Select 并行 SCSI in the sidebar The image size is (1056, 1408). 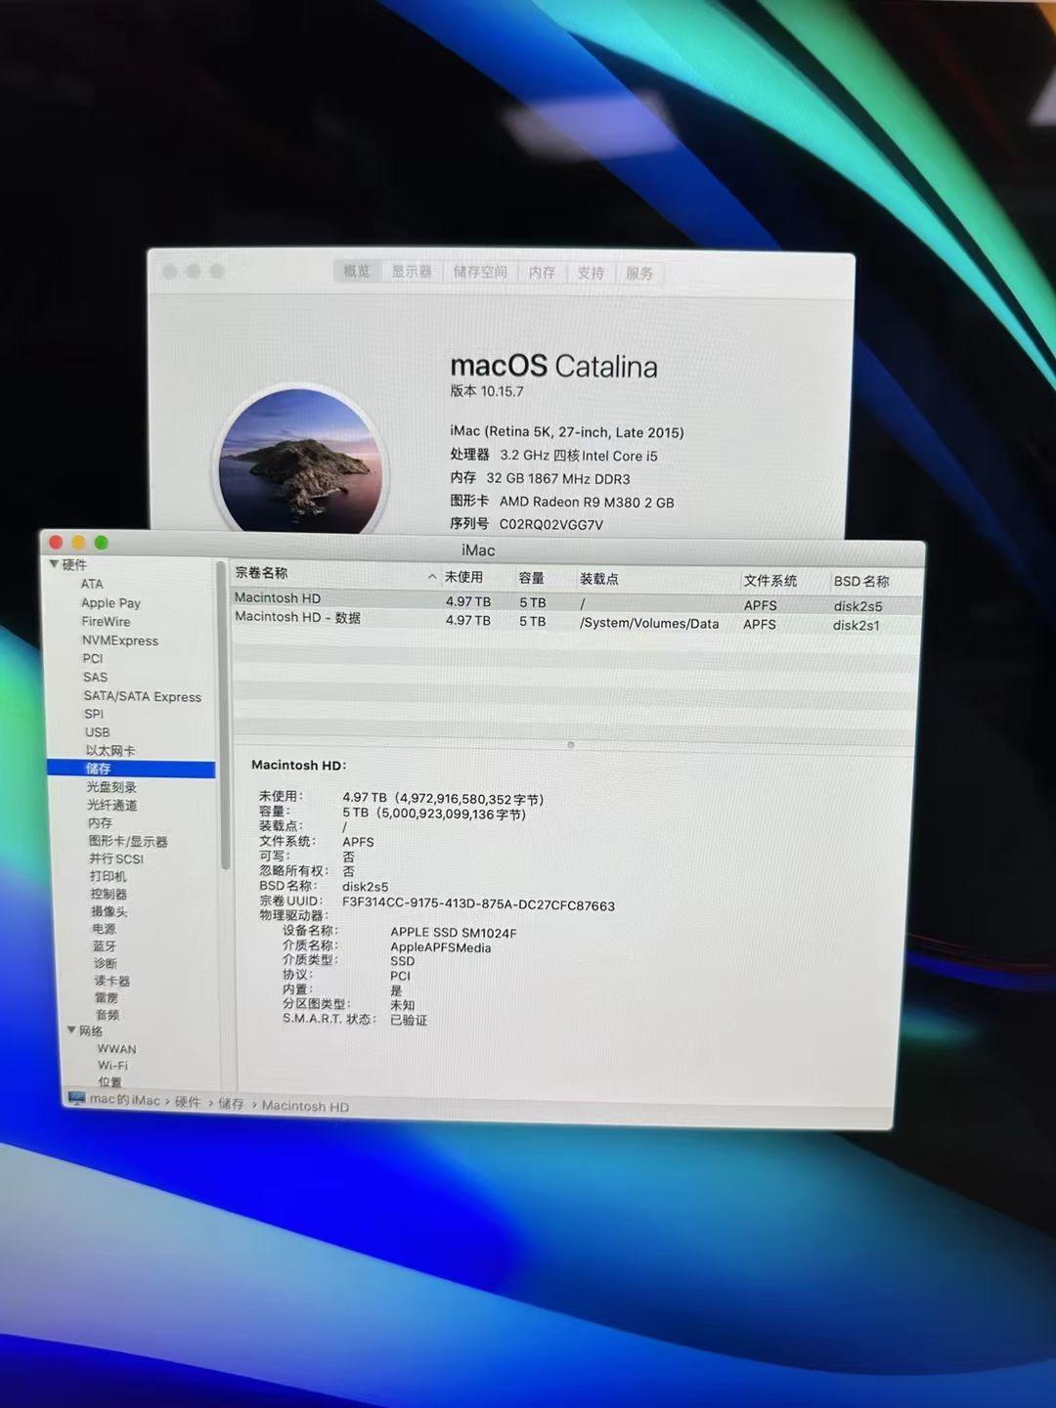pos(116,858)
